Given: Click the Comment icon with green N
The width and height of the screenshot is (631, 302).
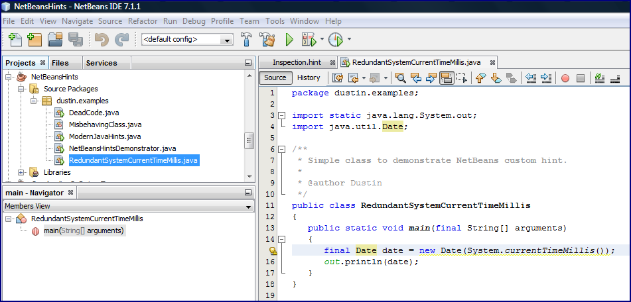Looking at the screenshot, I should tap(600, 78).
